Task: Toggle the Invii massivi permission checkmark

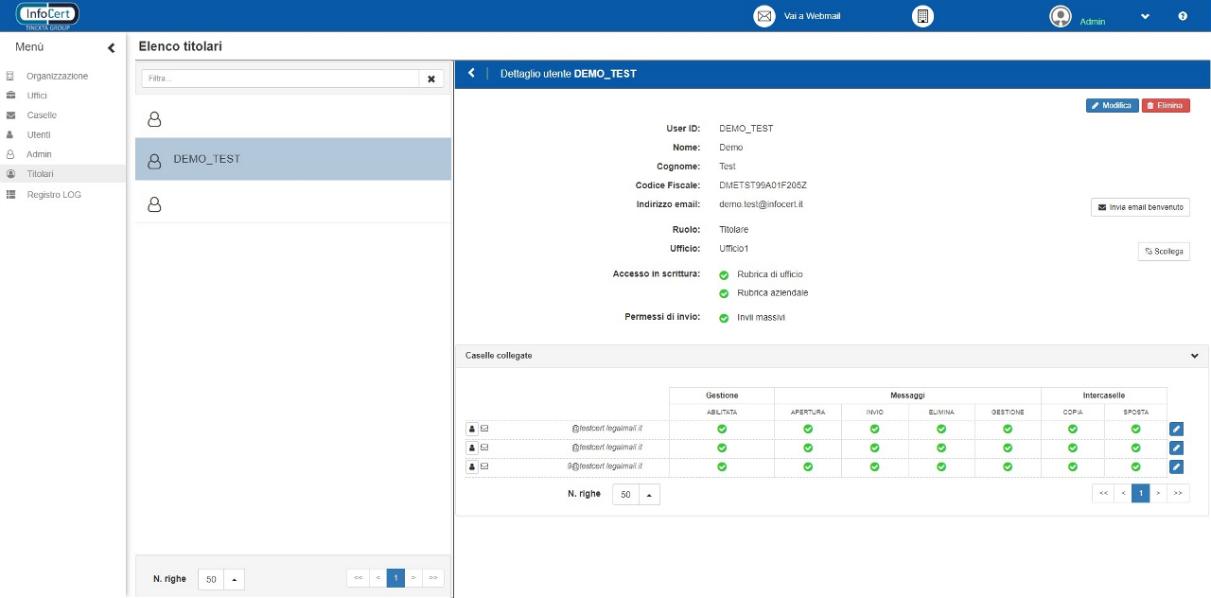Action: [724, 318]
